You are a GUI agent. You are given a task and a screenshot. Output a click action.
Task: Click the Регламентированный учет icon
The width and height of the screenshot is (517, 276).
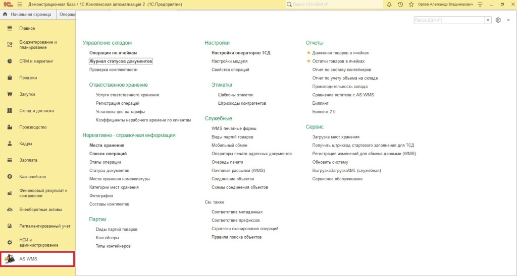point(10,226)
